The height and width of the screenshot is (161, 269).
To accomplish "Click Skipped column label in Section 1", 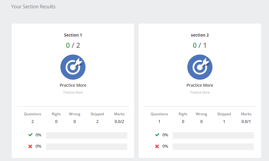I will (x=97, y=114).
